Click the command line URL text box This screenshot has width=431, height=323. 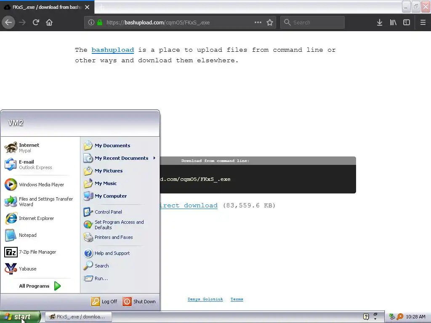coord(258,179)
